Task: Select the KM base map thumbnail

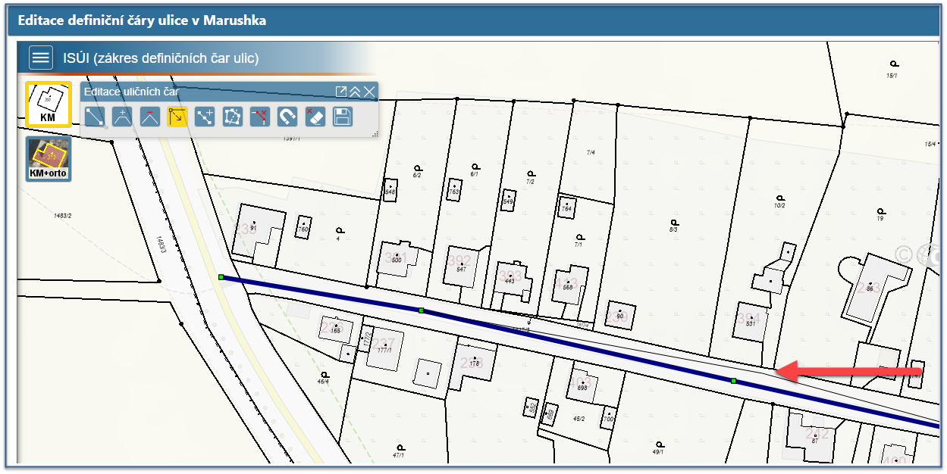Action: pos(48,104)
